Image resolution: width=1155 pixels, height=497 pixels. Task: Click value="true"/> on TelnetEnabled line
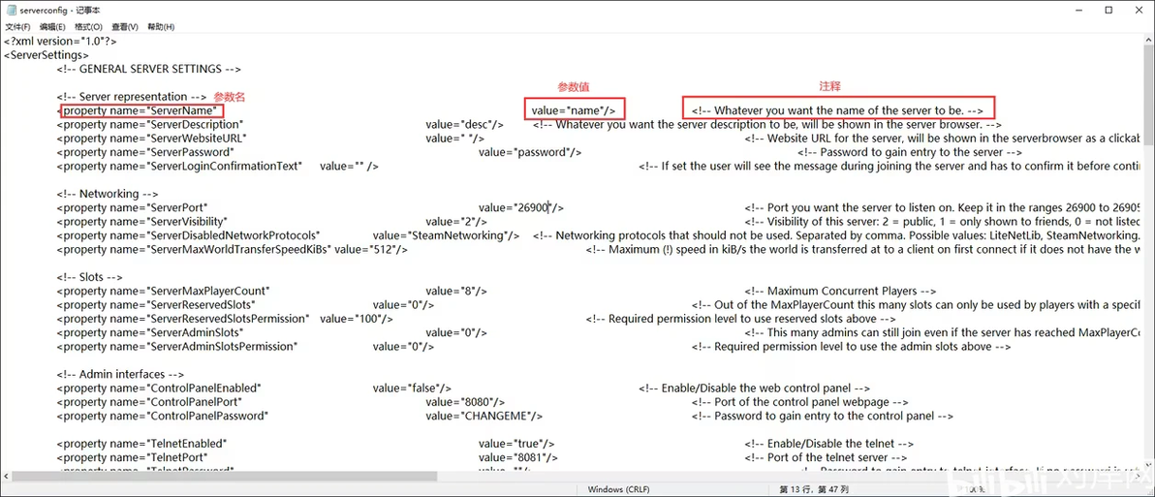point(517,444)
